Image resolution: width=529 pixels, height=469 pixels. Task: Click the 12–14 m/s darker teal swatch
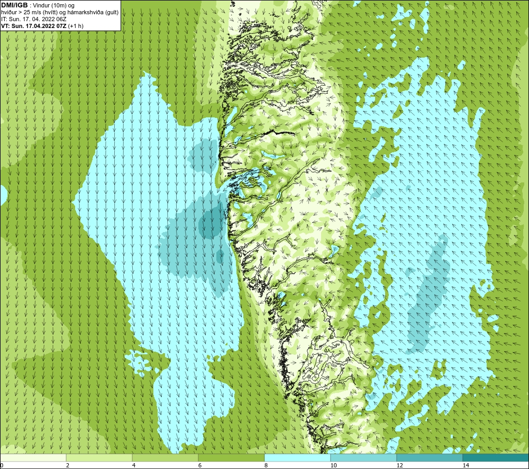(430, 457)
